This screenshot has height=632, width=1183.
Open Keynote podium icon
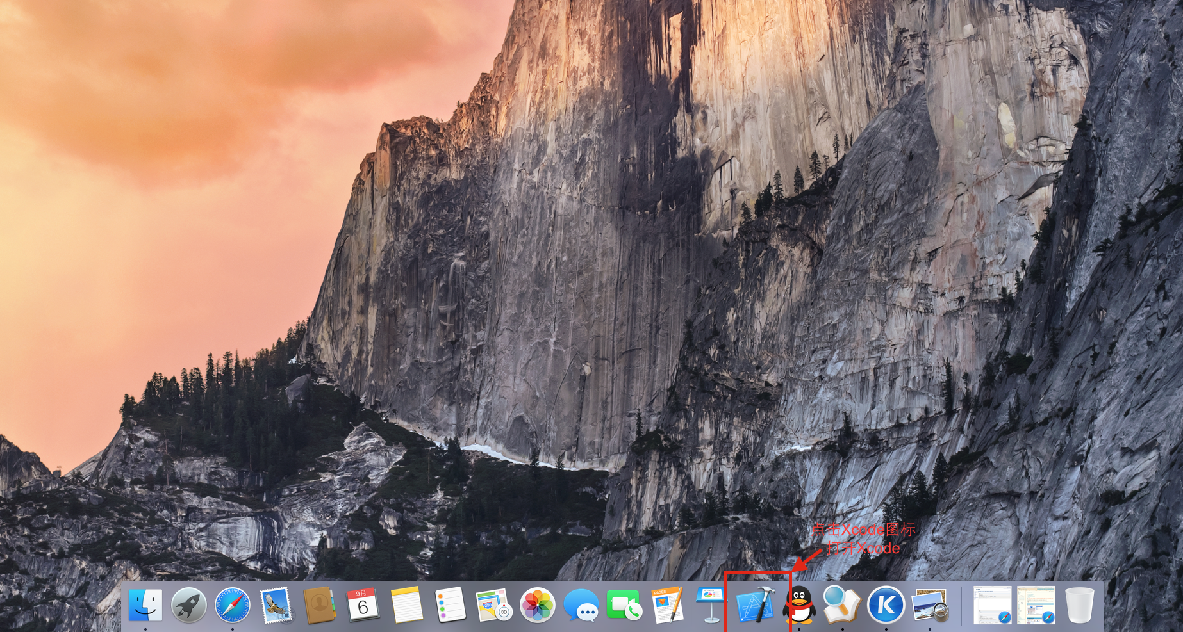coord(711,605)
